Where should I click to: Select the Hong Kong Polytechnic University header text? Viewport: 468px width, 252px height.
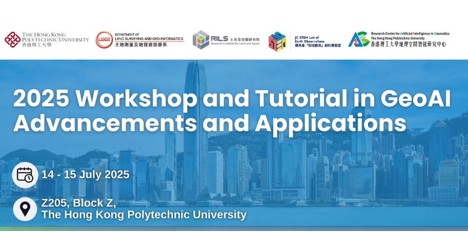click(55, 37)
